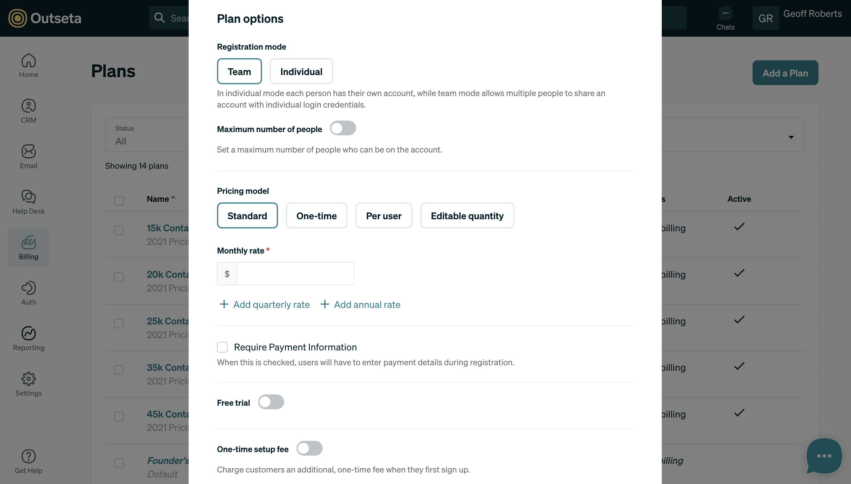Image resolution: width=851 pixels, height=484 pixels.
Task: Select the Individual registration mode
Action: pyautogui.click(x=301, y=72)
